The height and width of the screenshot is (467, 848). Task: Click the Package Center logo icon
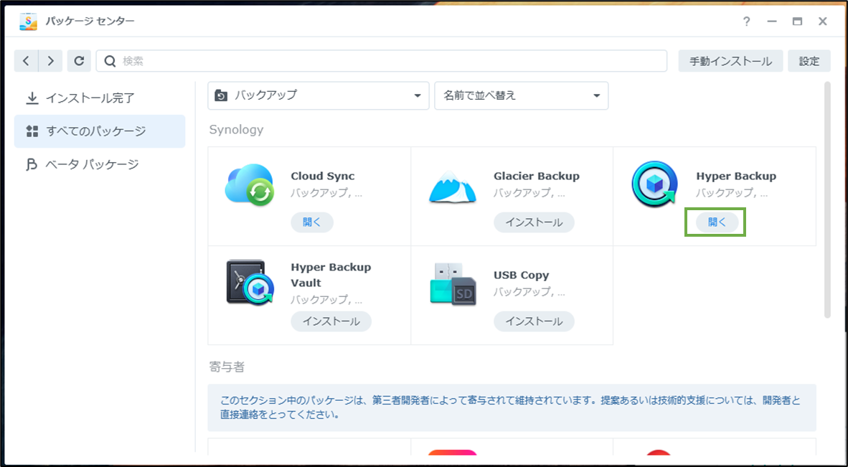coord(28,22)
